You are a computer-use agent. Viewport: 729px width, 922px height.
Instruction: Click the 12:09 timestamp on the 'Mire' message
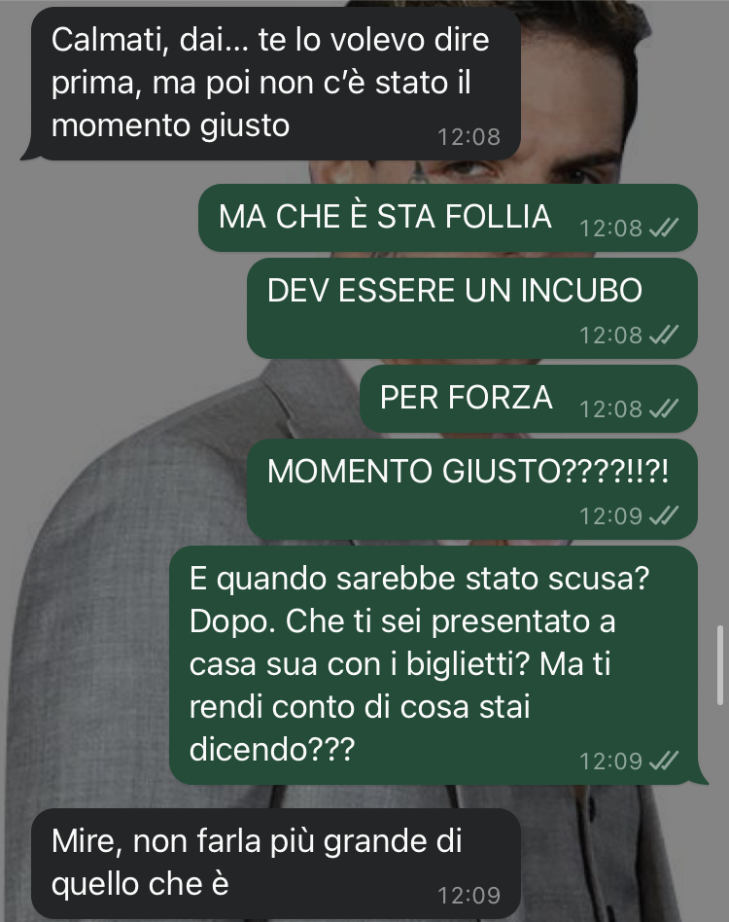click(x=469, y=896)
